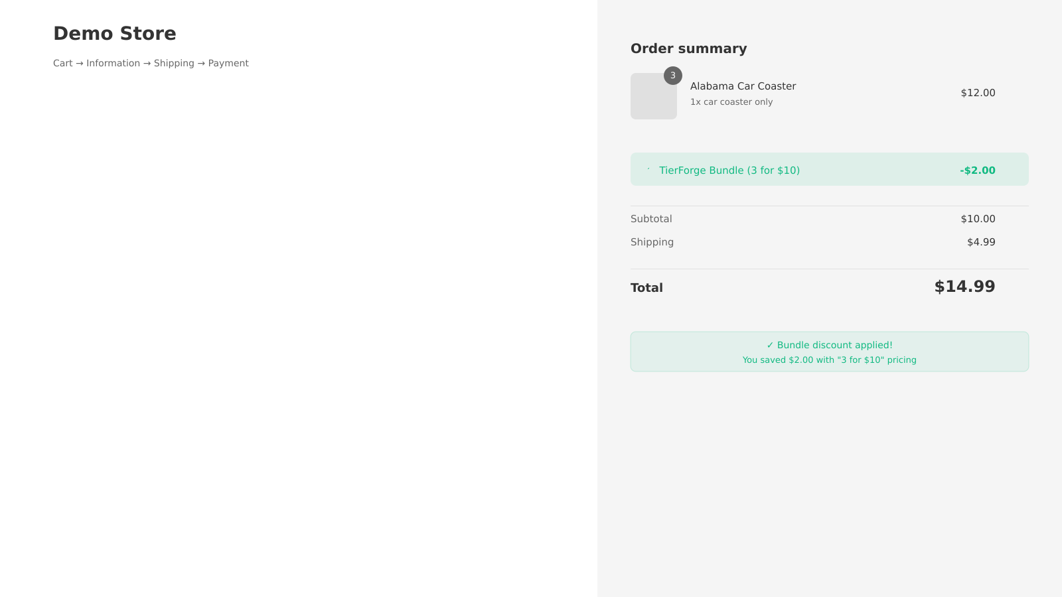The height and width of the screenshot is (597, 1062).
Task: Click the Alabama Car Coaster thumbnail
Action: (x=653, y=98)
